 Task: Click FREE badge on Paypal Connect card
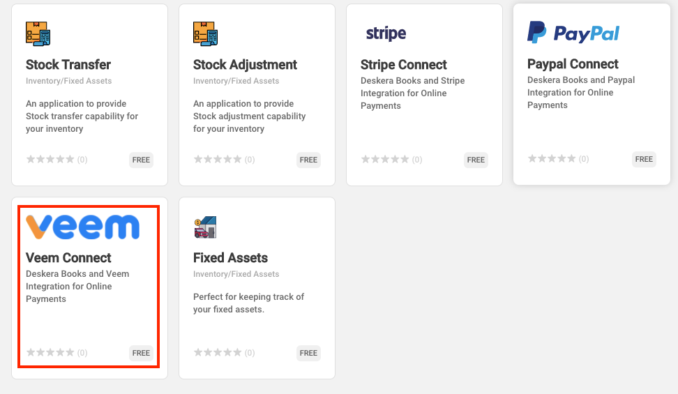644,159
